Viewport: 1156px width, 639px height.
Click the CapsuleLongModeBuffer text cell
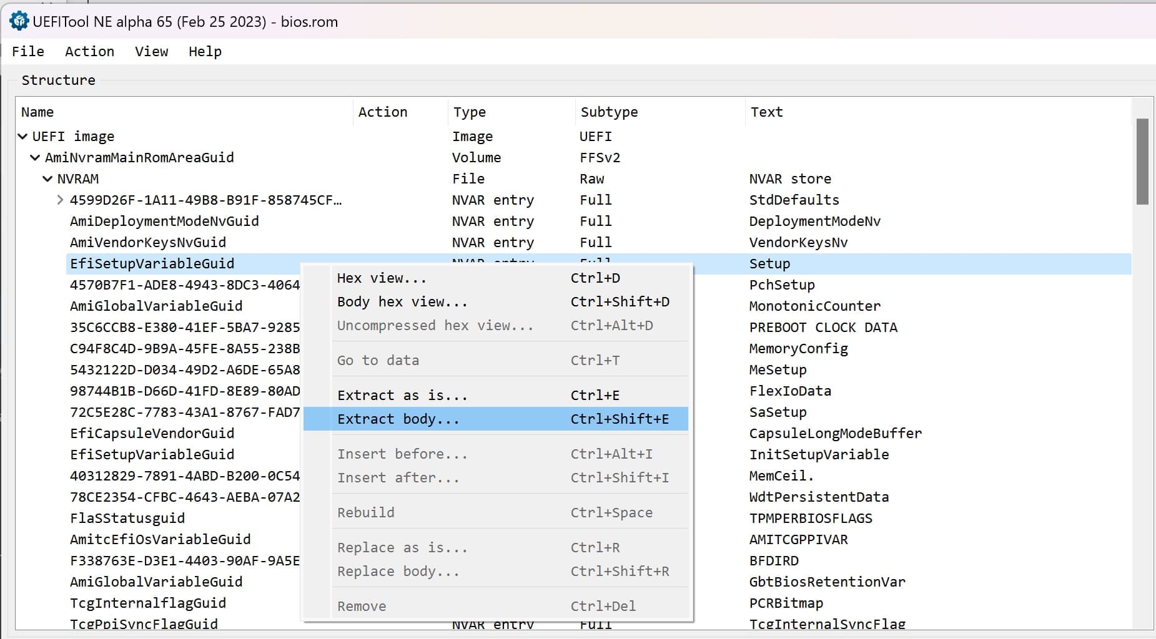(x=836, y=433)
